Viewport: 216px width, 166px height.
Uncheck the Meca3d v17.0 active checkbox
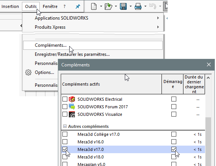click(65, 149)
